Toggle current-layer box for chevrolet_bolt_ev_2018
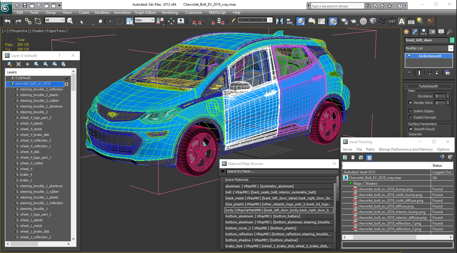The image size is (457, 253). (x=67, y=84)
